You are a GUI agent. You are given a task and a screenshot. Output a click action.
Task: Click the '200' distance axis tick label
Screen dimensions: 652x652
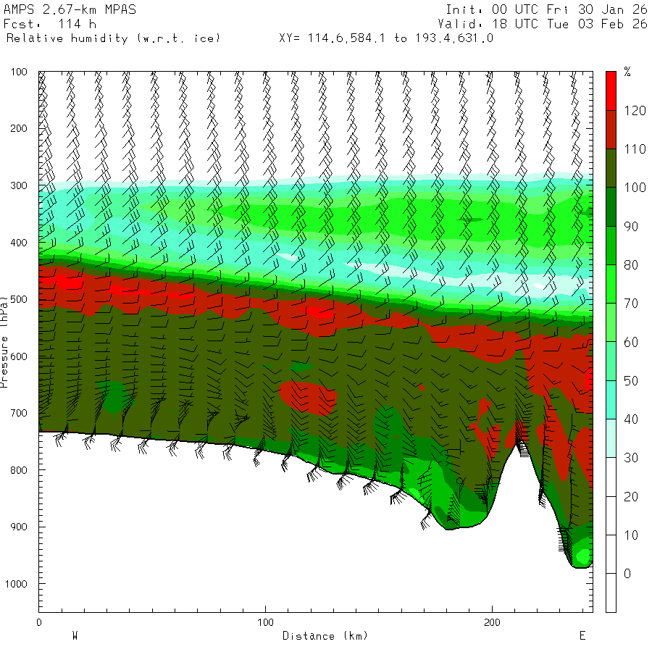(493, 622)
